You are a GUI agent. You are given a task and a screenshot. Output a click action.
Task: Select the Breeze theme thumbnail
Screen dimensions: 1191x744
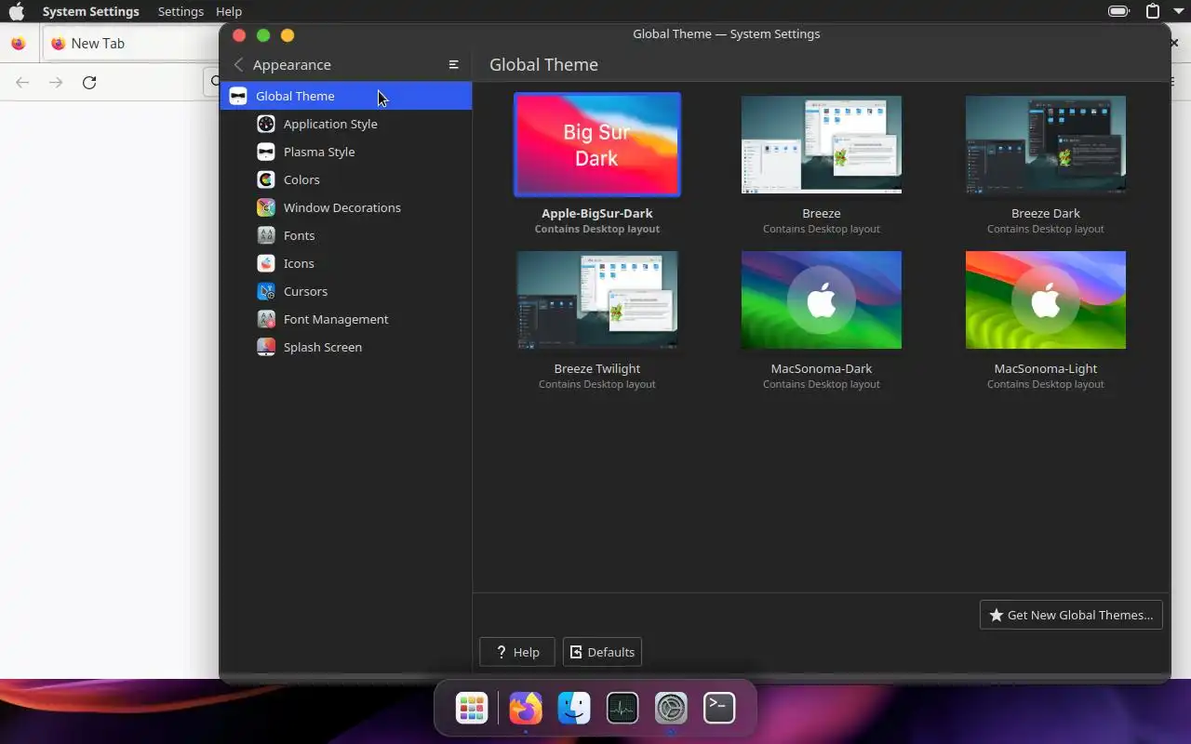click(x=822, y=144)
